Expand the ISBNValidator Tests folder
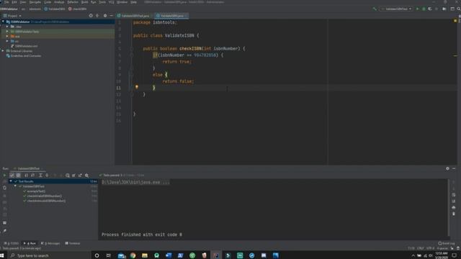 pyautogui.click(x=7, y=32)
